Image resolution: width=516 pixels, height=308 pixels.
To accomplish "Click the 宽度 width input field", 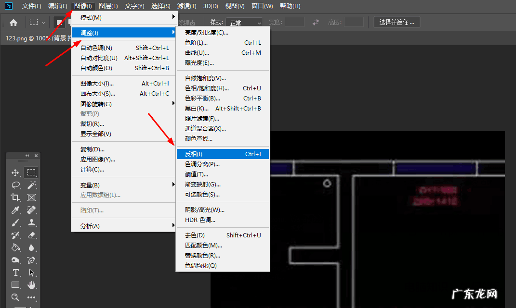I will [x=294, y=22].
